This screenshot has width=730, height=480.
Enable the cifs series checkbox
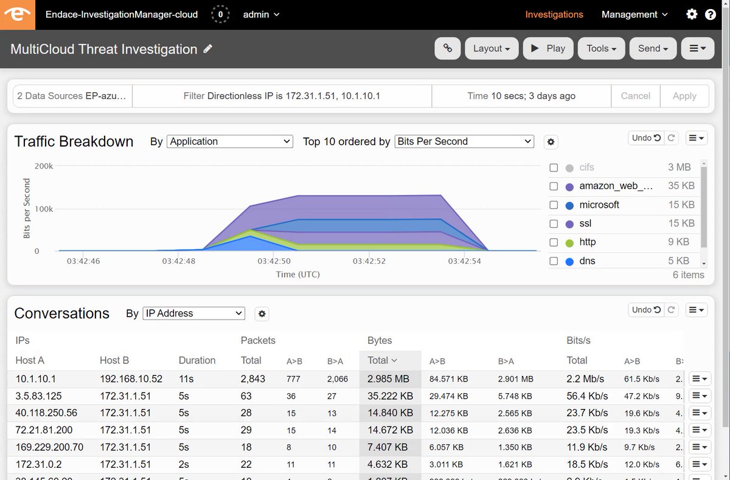554,167
